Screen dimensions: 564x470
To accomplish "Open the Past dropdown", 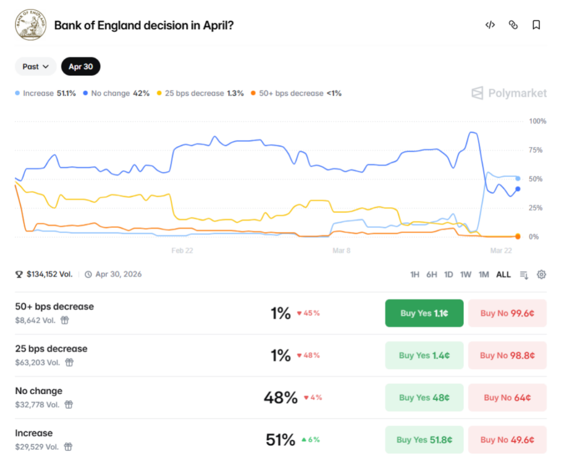I will coord(36,66).
